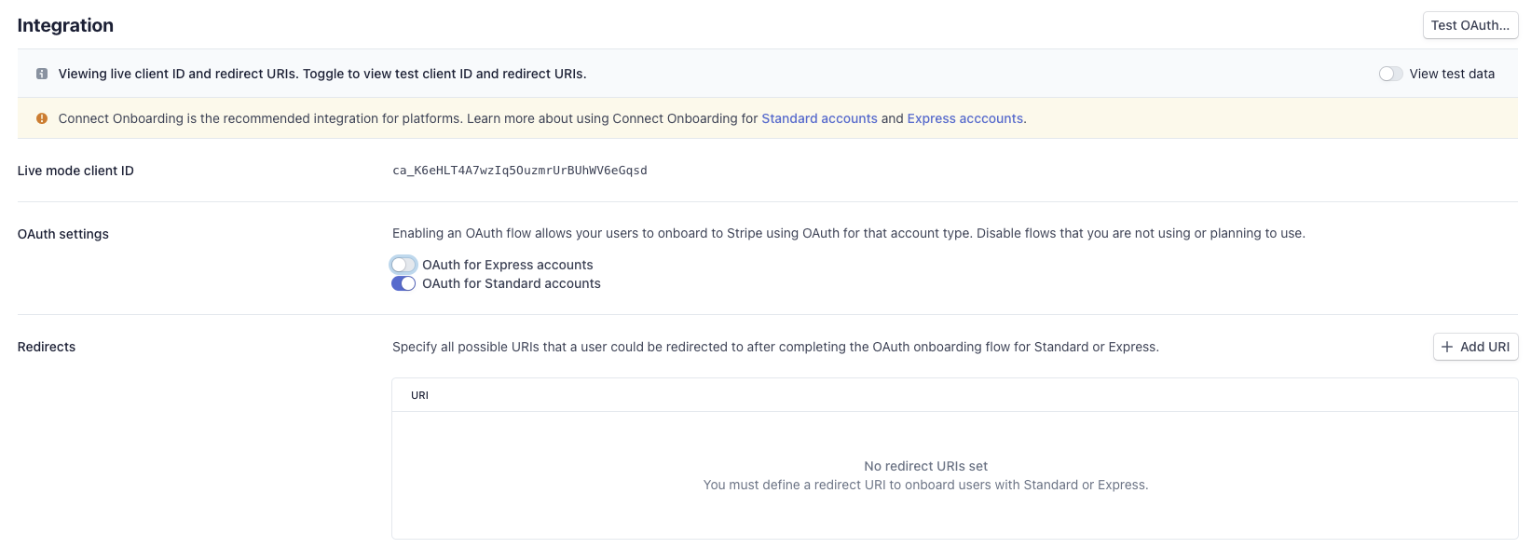1531x548 pixels.
Task: Click the orange warning icon
Action: pyautogui.click(x=42, y=118)
